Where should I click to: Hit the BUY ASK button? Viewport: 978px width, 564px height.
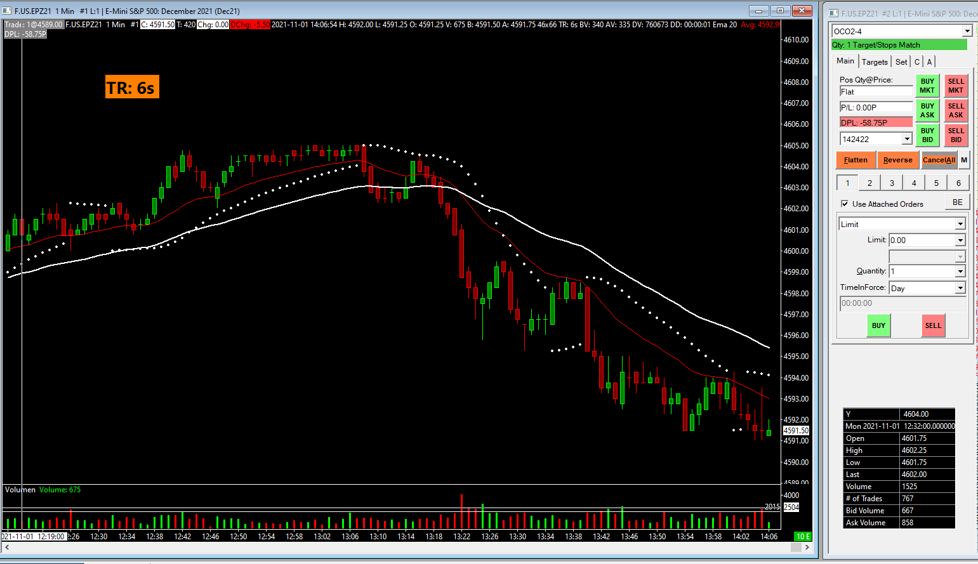click(x=927, y=110)
